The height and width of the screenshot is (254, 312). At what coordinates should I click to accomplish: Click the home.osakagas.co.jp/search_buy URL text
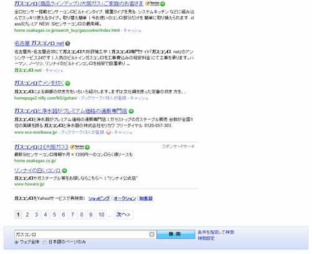(x=67, y=31)
